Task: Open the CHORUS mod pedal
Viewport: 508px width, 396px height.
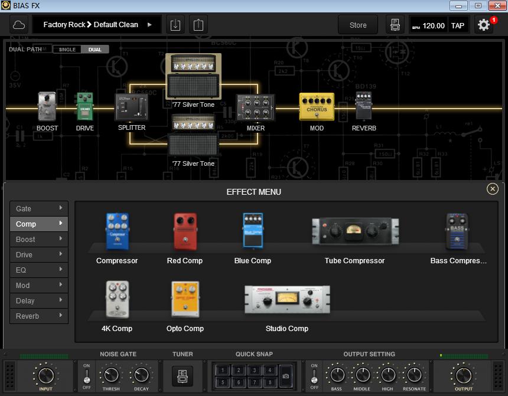Action: click(317, 106)
